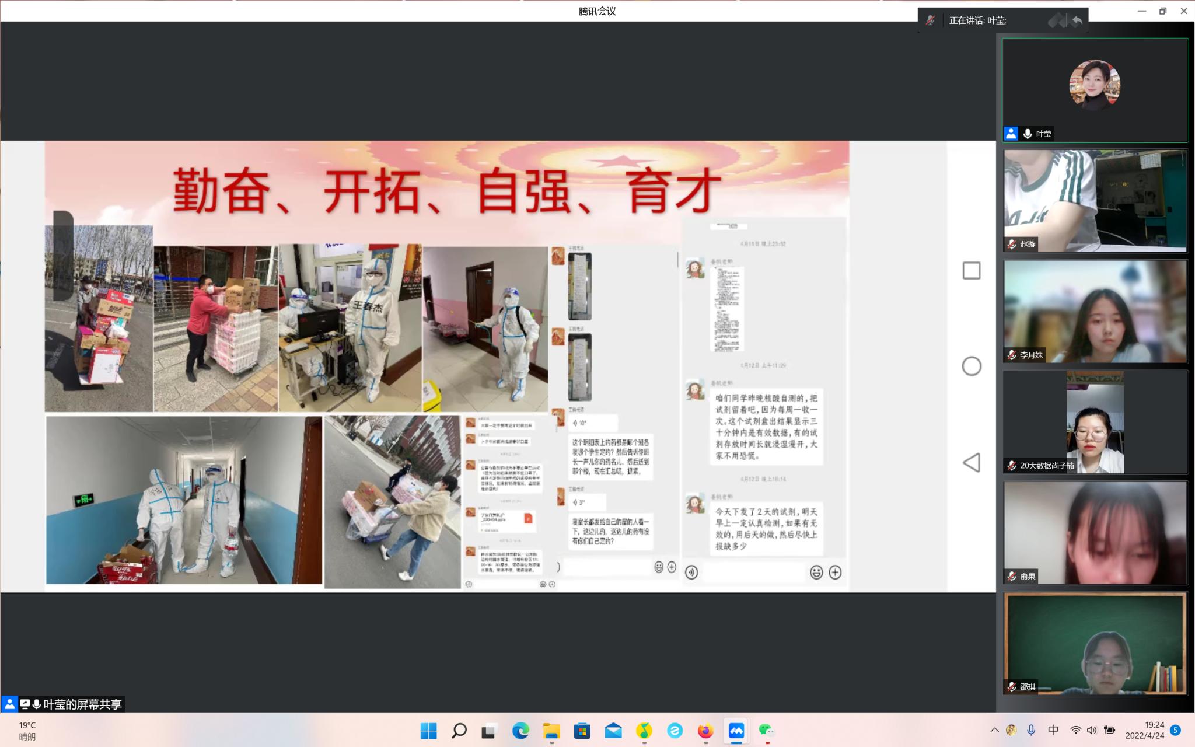
Task: Expand the hidden system tray icons
Action: click(x=994, y=730)
